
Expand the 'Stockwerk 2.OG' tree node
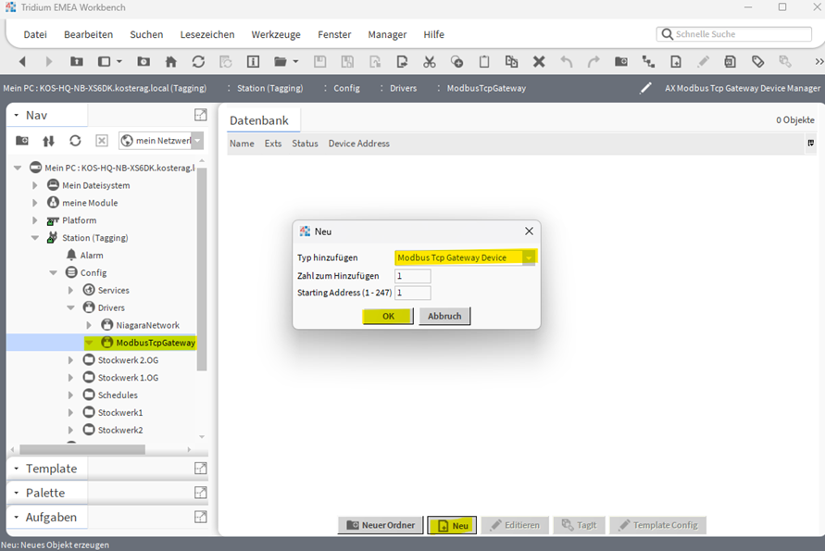(70, 360)
